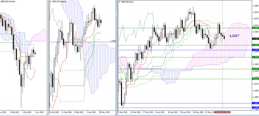
Task: Open the GBPUSD,Daily chart dropdown arrow
Action: 119,2
